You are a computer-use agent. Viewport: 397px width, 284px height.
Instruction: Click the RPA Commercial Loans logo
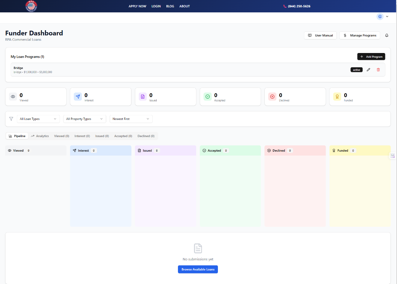31,6
